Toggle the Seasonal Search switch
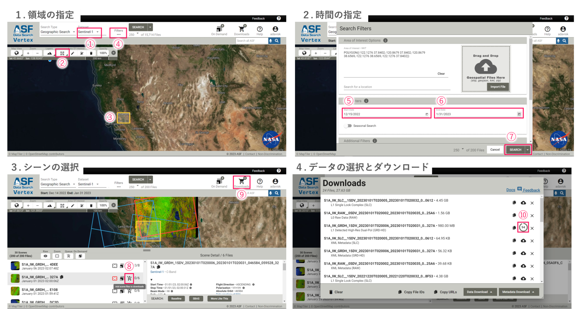Viewport: 581px width, 313px height. point(348,126)
